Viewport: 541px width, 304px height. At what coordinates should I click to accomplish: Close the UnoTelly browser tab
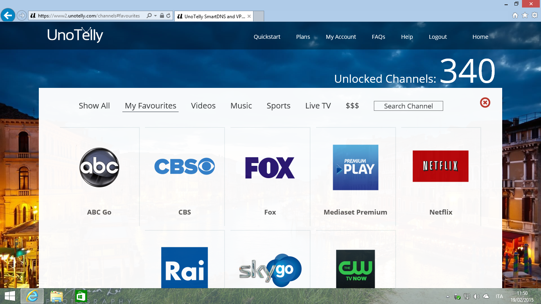249,17
